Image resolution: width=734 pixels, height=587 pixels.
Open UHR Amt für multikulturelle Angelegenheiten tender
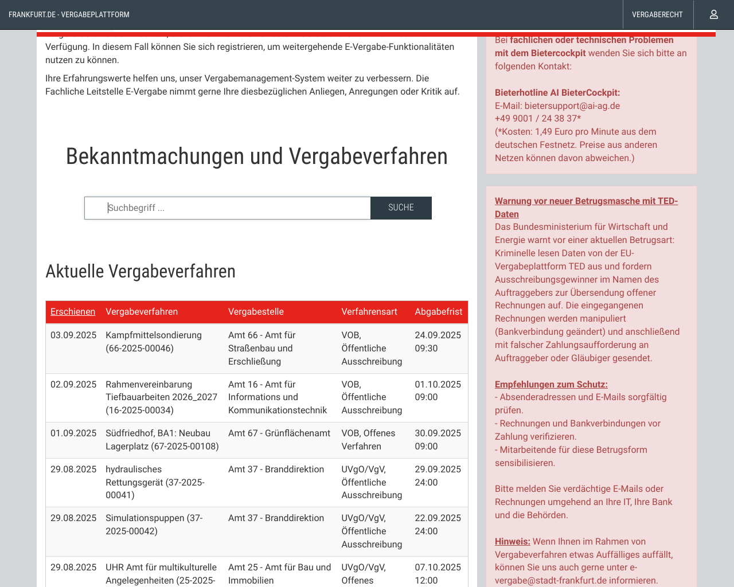[161, 574]
